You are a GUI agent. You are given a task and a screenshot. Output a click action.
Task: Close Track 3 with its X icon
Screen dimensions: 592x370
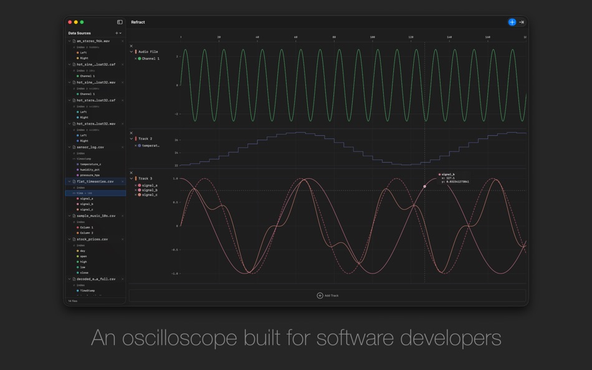(131, 173)
